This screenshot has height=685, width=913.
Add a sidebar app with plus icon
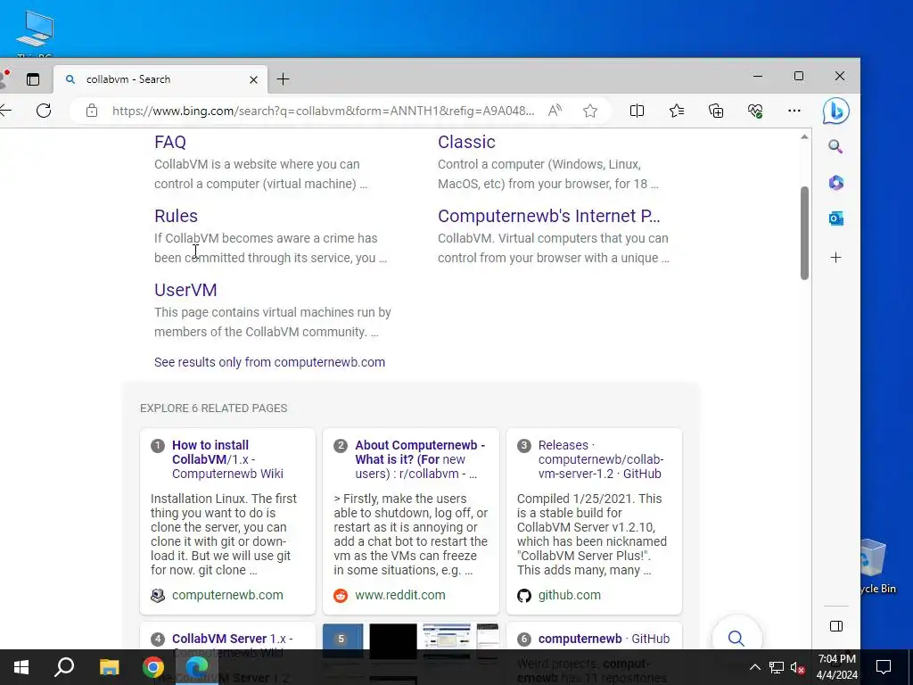point(835,258)
